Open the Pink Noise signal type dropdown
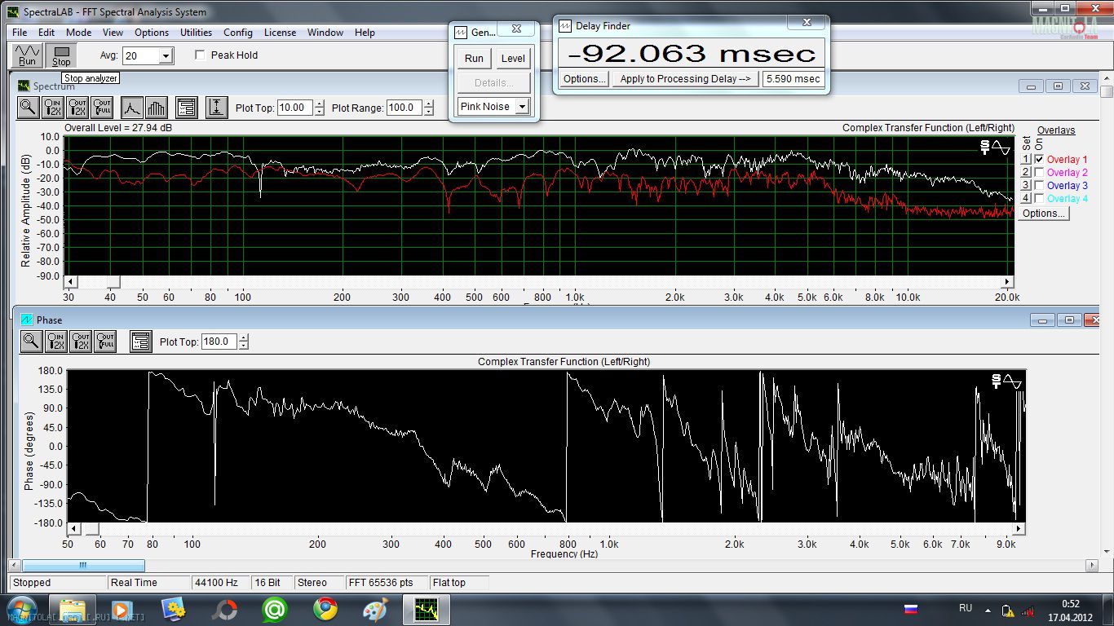This screenshot has width=1114, height=626. point(522,106)
